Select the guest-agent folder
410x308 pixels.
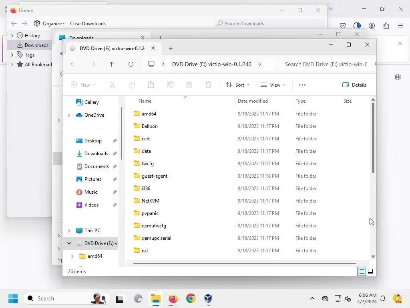point(154,176)
